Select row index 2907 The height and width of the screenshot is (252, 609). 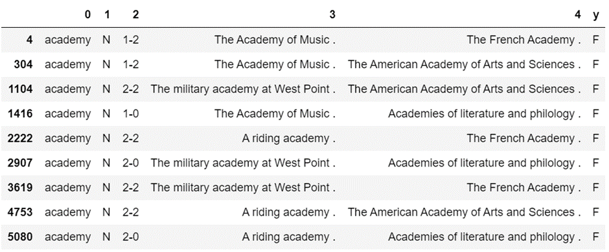point(21,163)
